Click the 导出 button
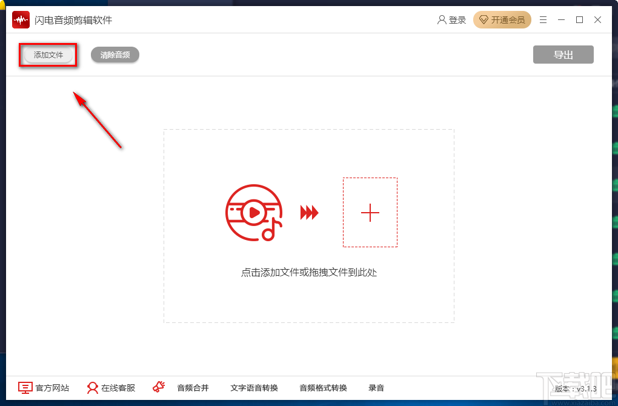Image resolution: width=618 pixels, height=406 pixels. pyautogui.click(x=563, y=54)
